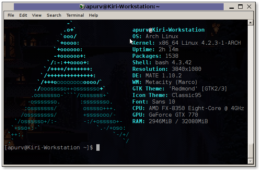
Task: Click the cursor block at the prompt
Action: click(98, 147)
